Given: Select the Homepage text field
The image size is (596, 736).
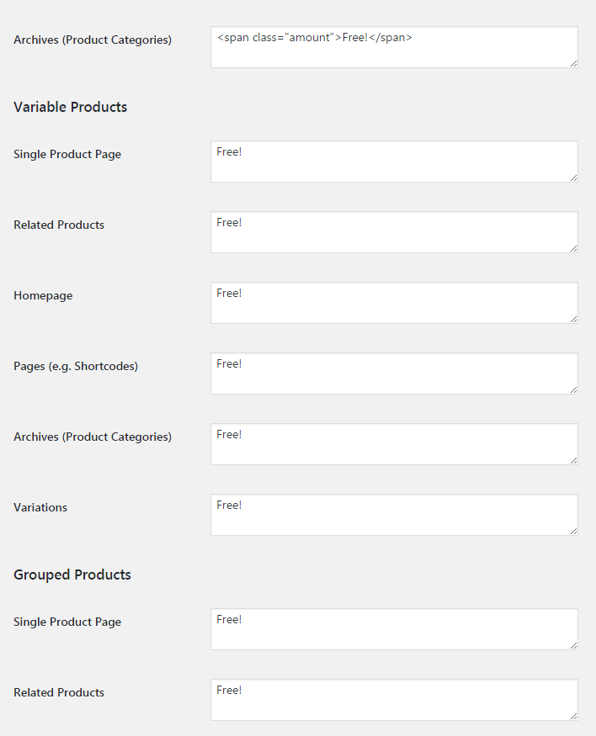Looking at the screenshot, I should [394, 303].
